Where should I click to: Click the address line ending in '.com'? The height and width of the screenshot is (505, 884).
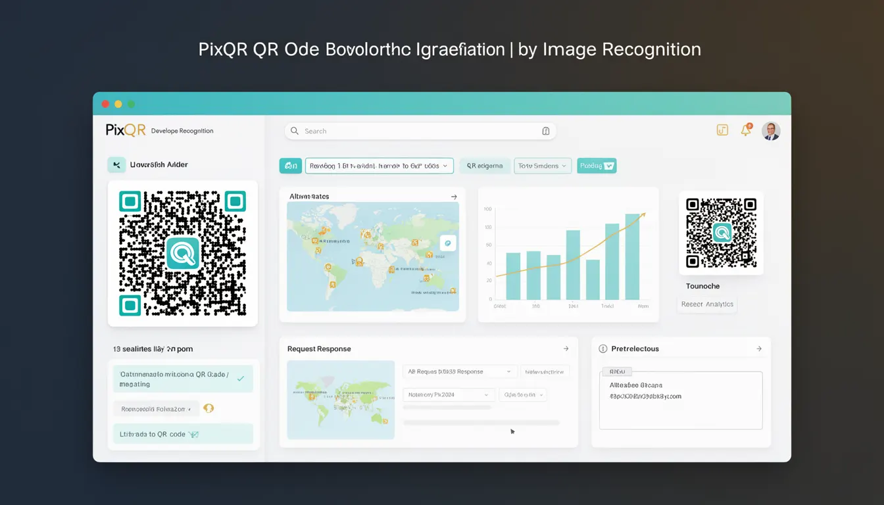pyautogui.click(x=645, y=397)
